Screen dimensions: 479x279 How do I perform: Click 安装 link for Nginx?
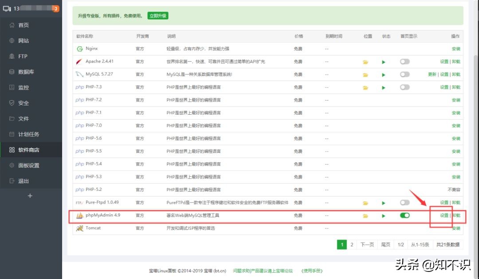(x=456, y=49)
